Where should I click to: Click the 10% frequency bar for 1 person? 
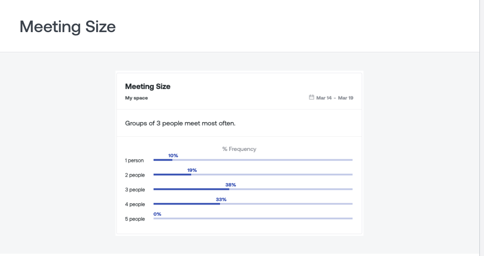pos(163,160)
